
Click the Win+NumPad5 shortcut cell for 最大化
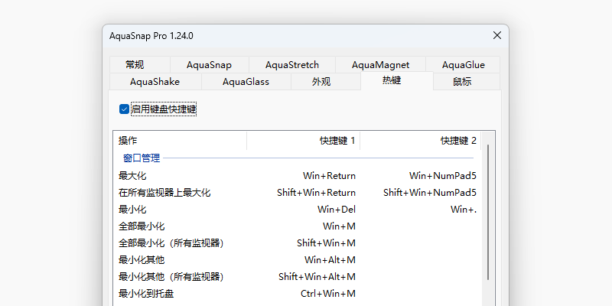pos(442,176)
